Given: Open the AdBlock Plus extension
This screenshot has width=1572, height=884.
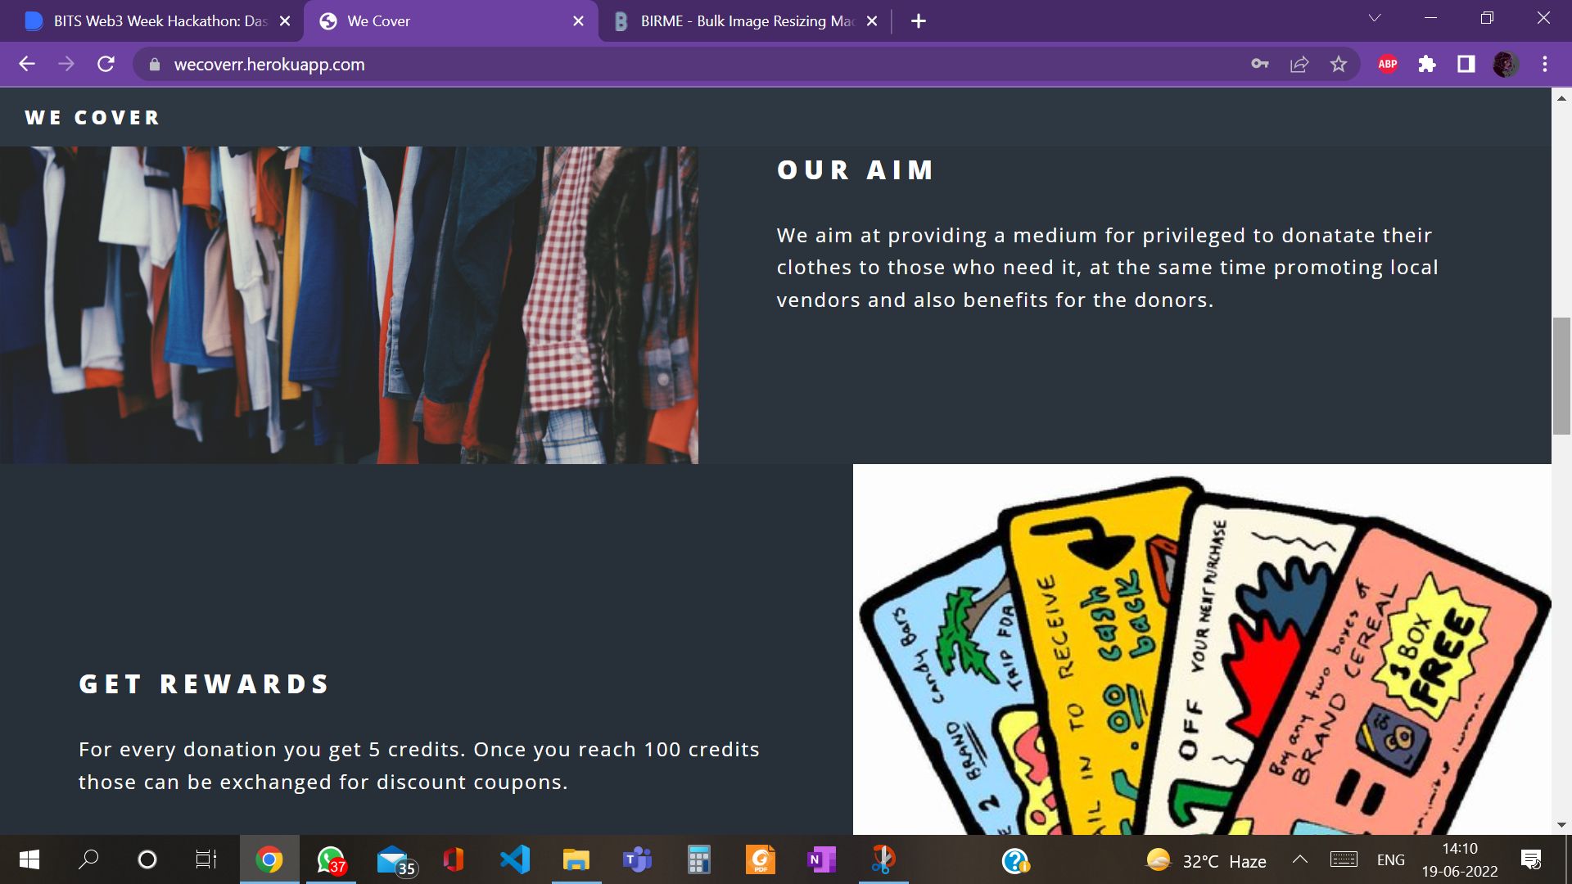Looking at the screenshot, I should point(1387,64).
